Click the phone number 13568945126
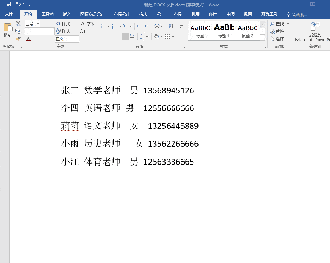 169,91
